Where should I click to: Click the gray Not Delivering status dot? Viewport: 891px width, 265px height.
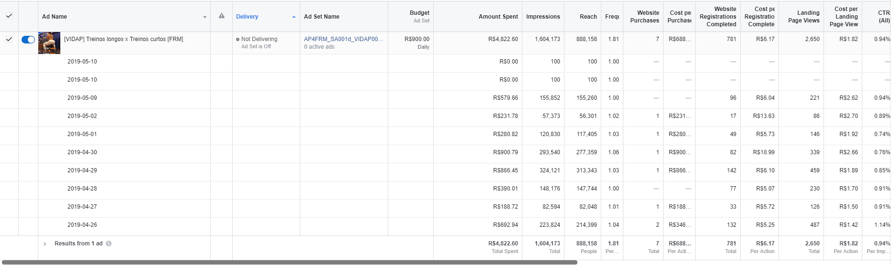click(x=237, y=40)
